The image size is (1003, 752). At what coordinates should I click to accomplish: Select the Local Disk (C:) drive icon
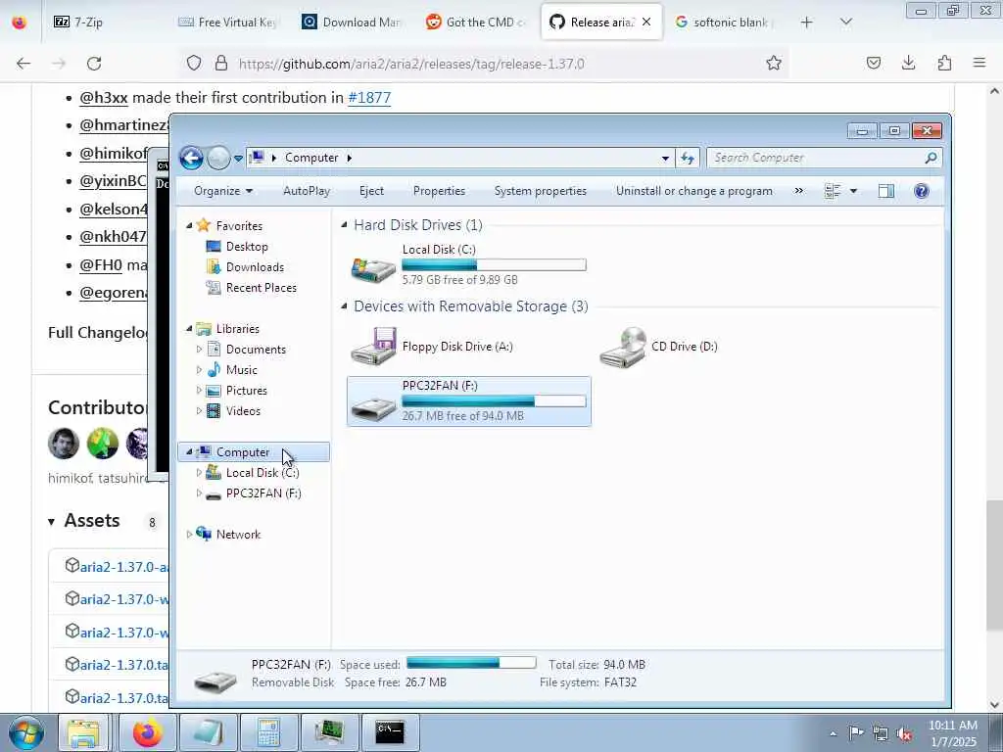coord(373,268)
